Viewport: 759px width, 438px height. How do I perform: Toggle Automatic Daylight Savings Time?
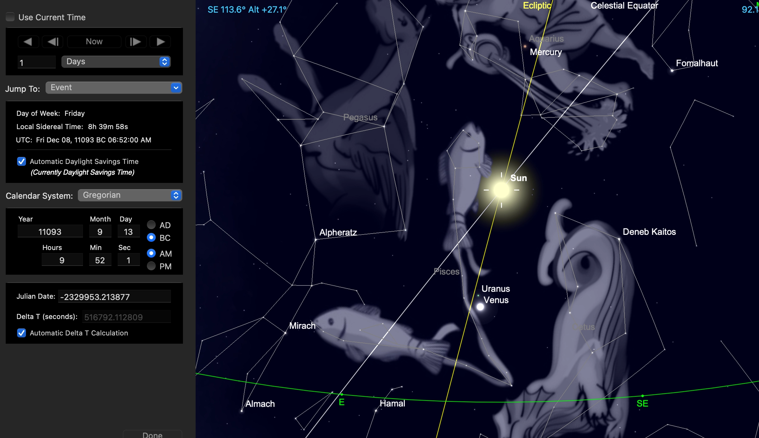coord(22,161)
